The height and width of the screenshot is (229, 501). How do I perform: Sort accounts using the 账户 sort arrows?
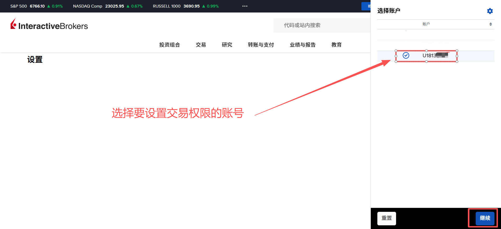click(x=490, y=24)
